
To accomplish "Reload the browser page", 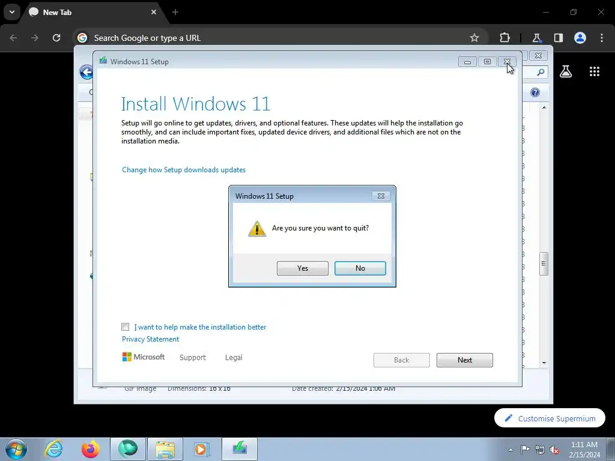I will click(x=56, y=38).
